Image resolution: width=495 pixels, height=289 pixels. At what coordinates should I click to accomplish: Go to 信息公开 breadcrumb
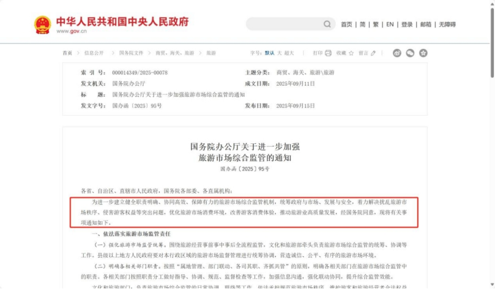click(94, 53)
